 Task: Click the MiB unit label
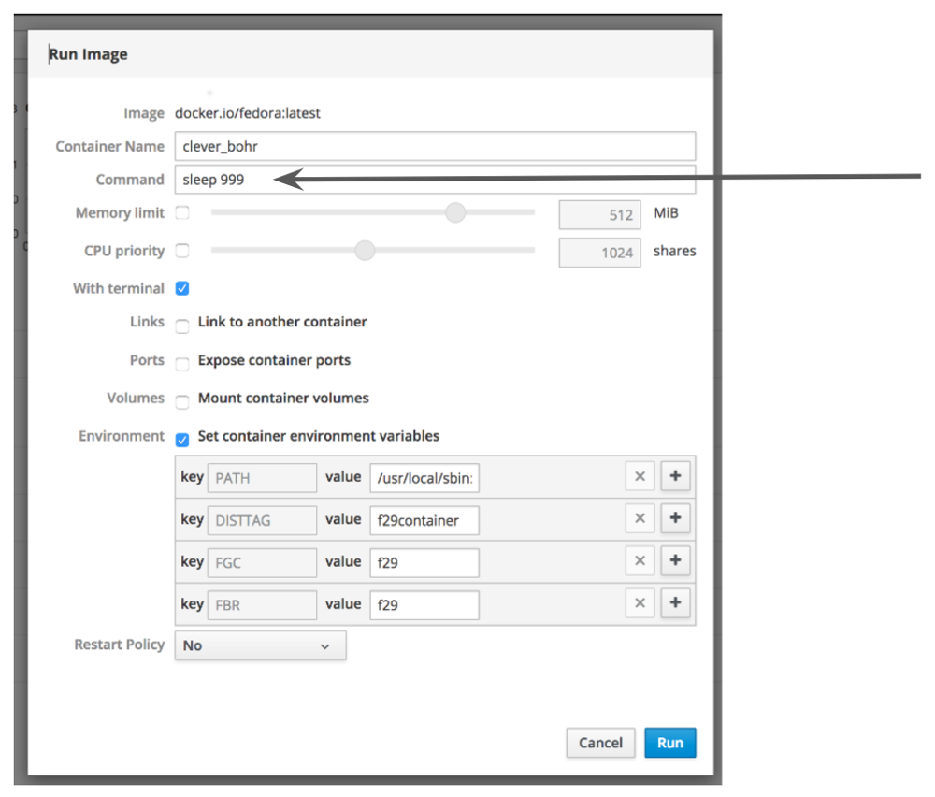click(x=666, y=213)
